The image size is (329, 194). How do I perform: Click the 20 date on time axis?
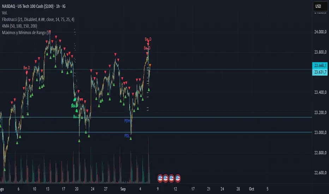(x=77, y=189)
